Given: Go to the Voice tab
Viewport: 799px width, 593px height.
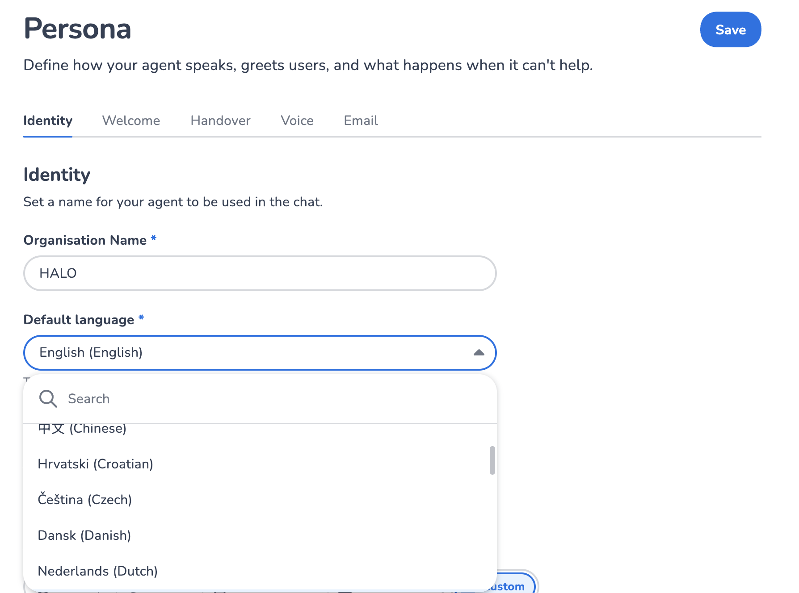Looking at the screenshot, I should coord(297,121).
